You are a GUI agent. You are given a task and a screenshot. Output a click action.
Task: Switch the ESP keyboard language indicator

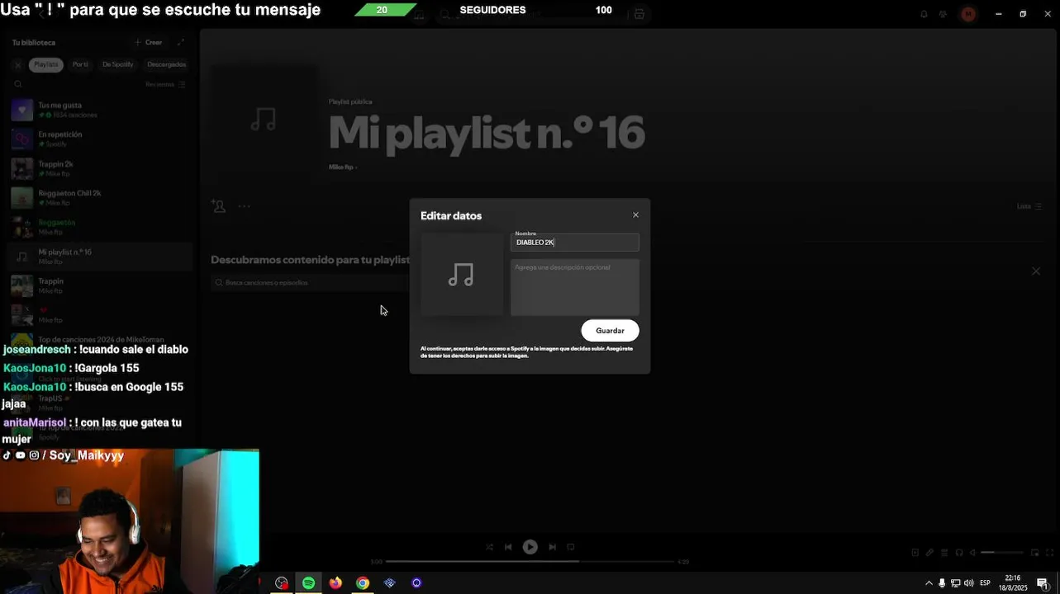click(x=985, y=583)
